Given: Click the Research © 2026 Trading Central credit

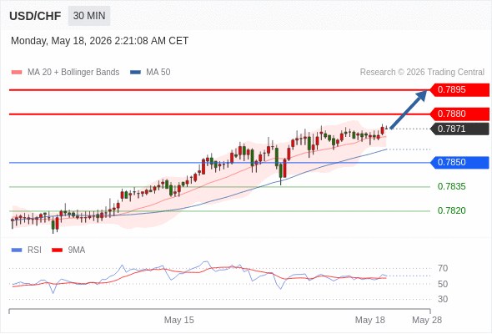Looking at the screenshot, I should point(422,73).
